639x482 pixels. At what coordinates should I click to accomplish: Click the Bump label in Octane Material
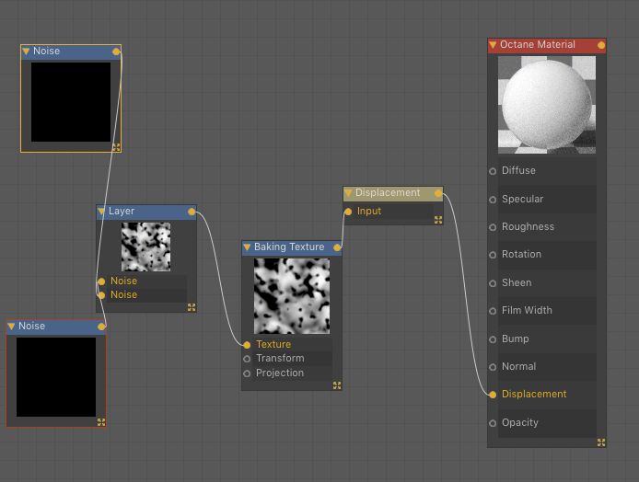516,339
